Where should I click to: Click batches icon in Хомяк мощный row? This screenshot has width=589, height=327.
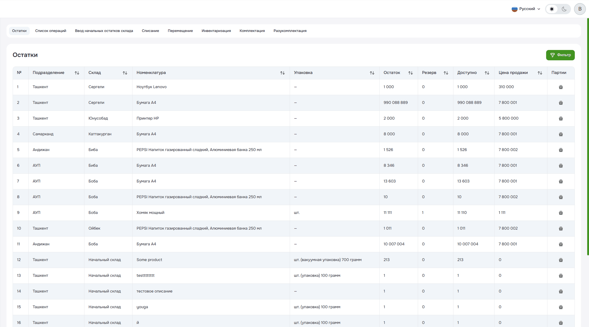point(561,213)
